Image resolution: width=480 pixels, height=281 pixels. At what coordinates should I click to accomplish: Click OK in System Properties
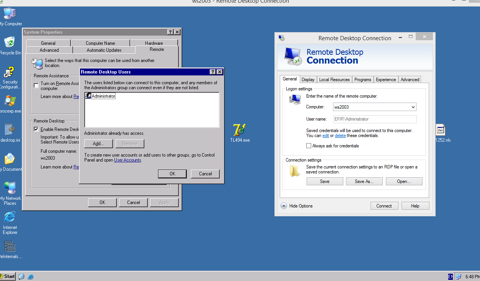[102, 203]
